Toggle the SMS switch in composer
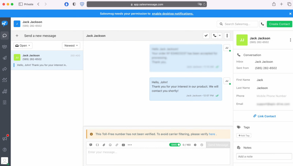 pyautogui.click(x=175, y=144)
